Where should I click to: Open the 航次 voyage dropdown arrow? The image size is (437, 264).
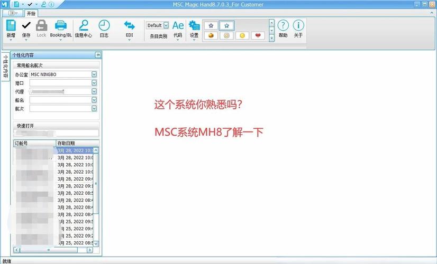[94, 108]
